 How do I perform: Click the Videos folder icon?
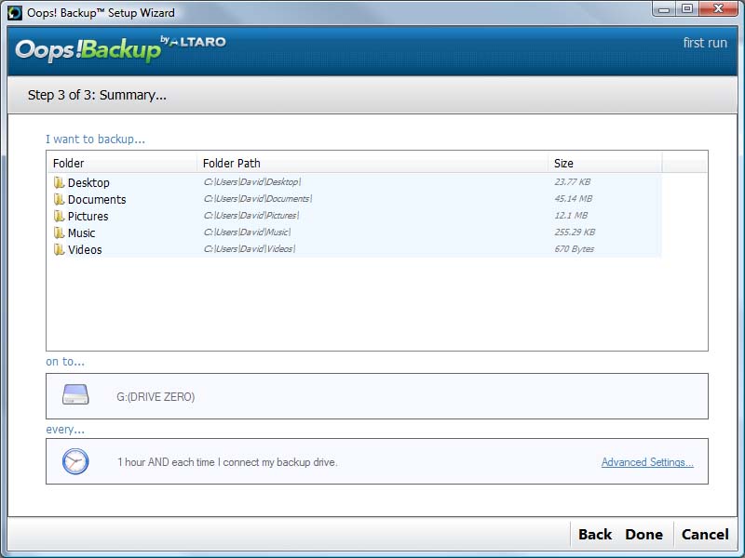[59, 249]
